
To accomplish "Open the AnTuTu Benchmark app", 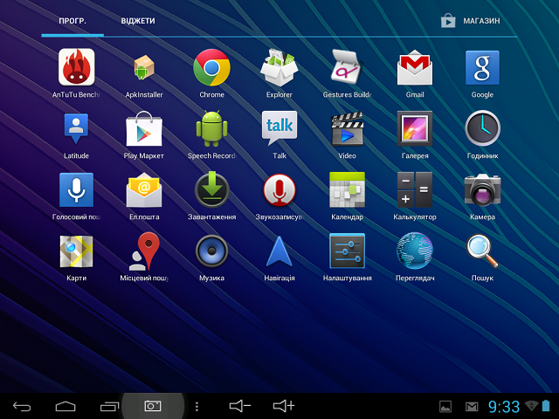I will [76, 68].
